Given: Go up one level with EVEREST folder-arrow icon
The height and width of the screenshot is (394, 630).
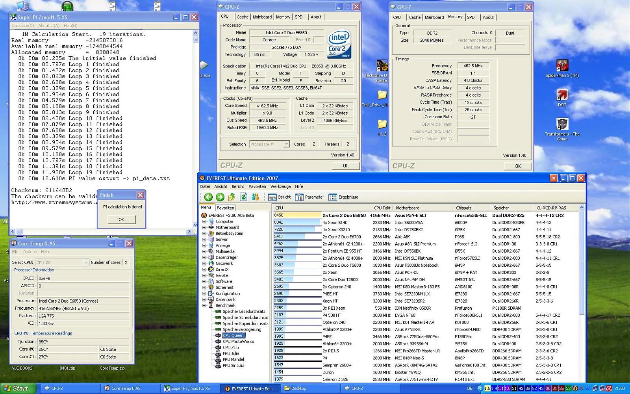Looking at the screenshot, I should pos(232,197).
